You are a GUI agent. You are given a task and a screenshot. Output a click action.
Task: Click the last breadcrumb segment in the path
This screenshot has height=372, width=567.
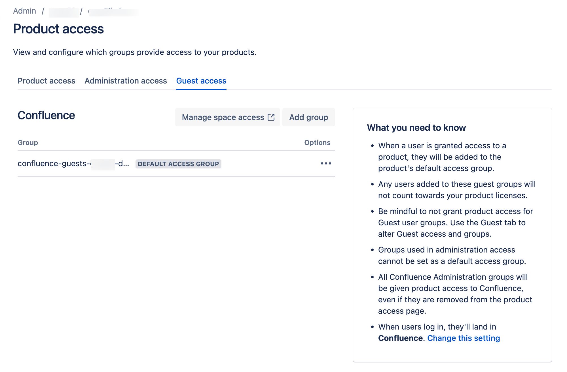coord(113,11)
